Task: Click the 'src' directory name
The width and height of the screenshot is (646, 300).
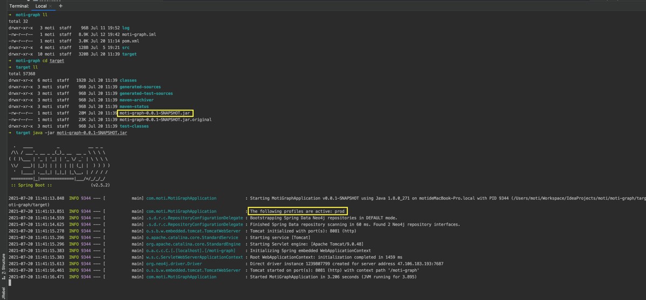Action: 125,47
